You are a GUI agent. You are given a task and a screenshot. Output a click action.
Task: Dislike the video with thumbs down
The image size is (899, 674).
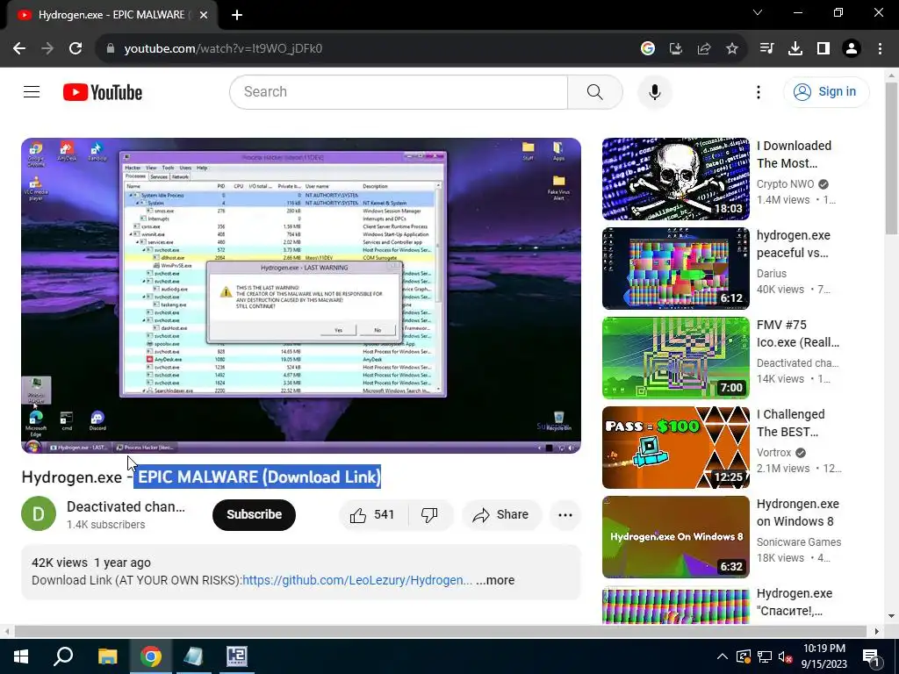tap(429, 514)
